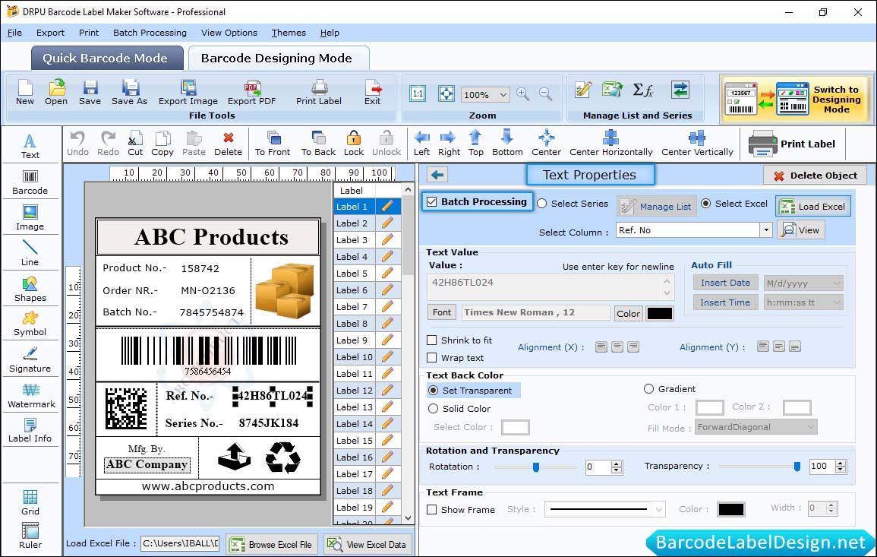The height and width of the screenshot is (557, 877).
Task: Open the File menu
Action: [14, 33]
